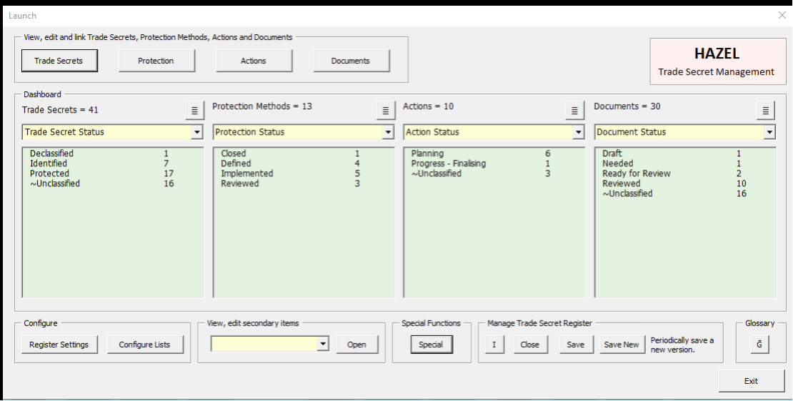Image resolution: width=793 pixels, height=401 pixels.
Task: Click Save New to save a new version
Action: pos(622,345)
